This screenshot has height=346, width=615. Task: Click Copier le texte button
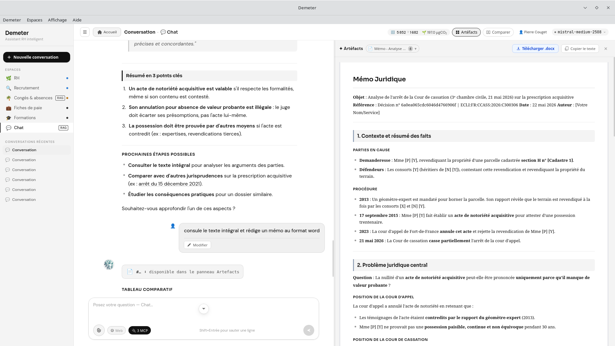[x=580, y=49]
